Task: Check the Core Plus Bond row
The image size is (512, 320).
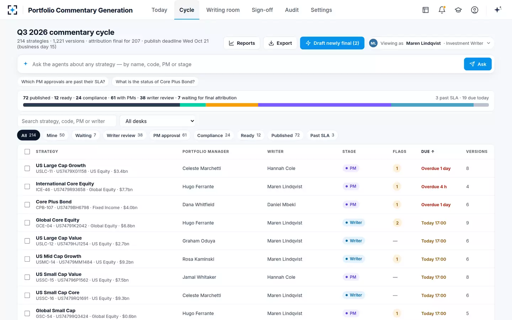Action: (27, 205)
